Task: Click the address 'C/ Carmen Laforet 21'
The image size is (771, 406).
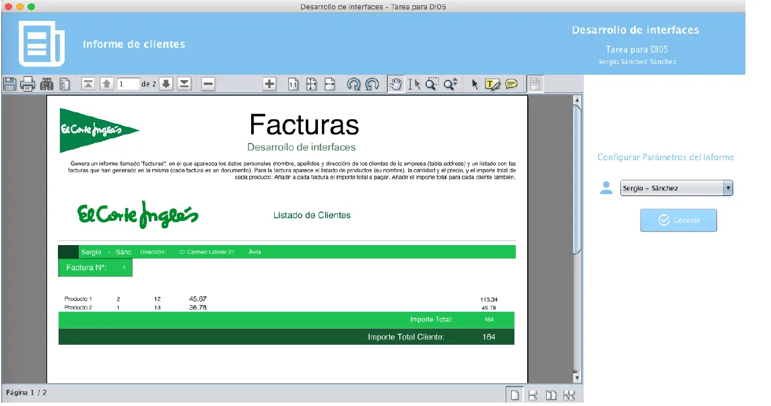Action: pyautogui.click(x=207, y=252)
